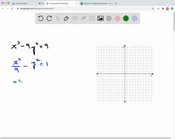Click the 10 label on the y-axis
The image size is (175, 139).
123,47
